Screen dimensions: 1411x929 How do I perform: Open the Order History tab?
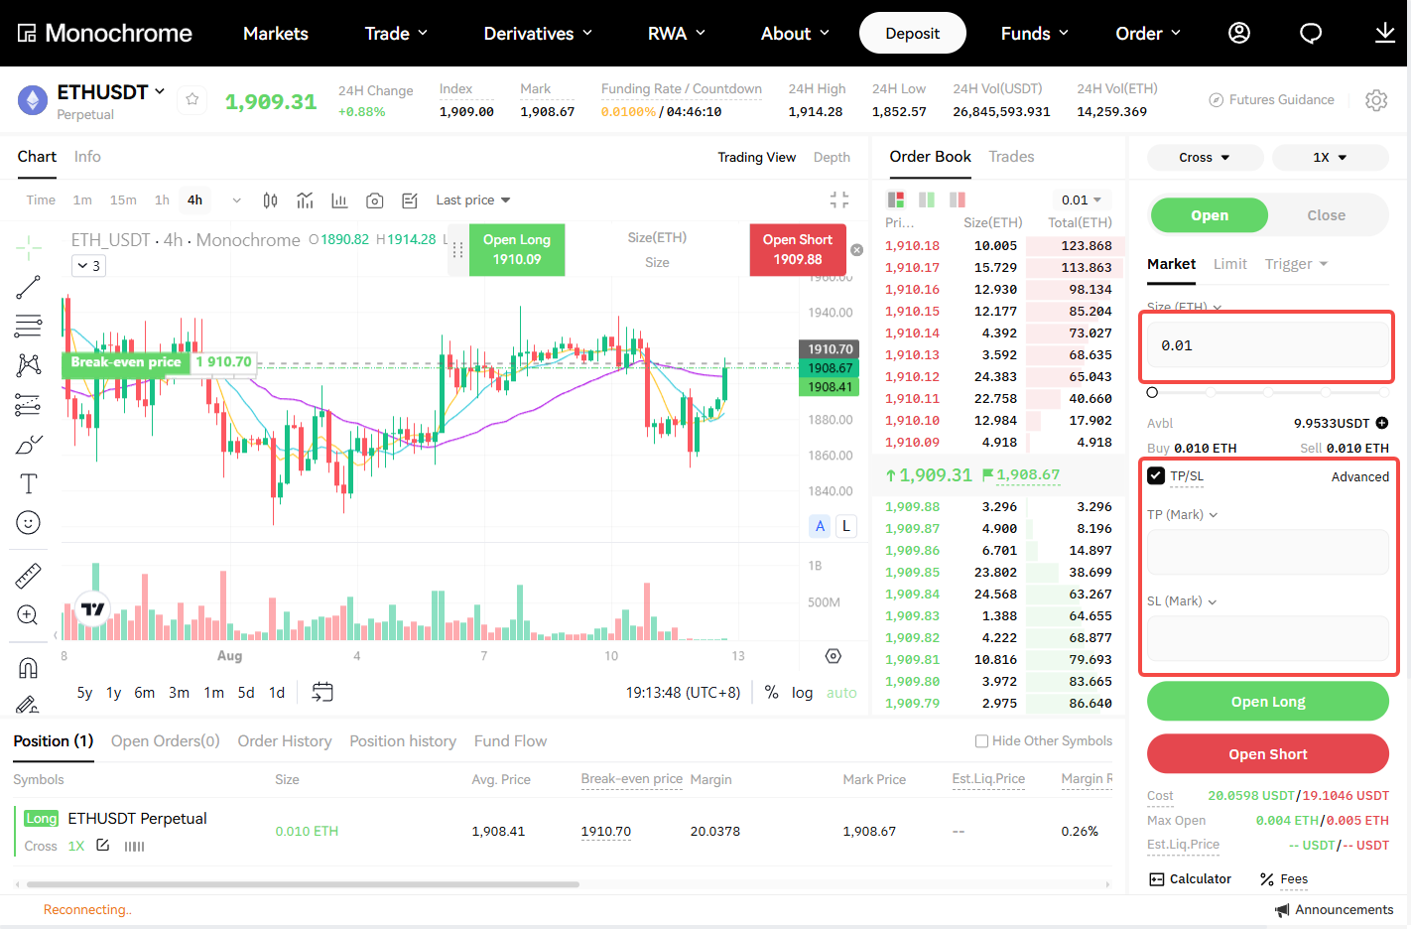pos(285,741)
